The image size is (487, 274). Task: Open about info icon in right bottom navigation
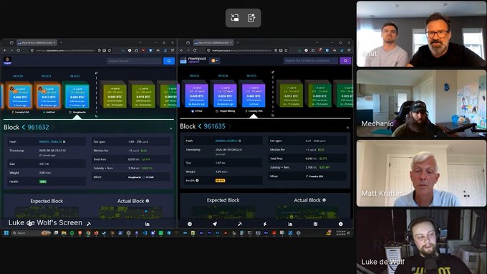340,224
